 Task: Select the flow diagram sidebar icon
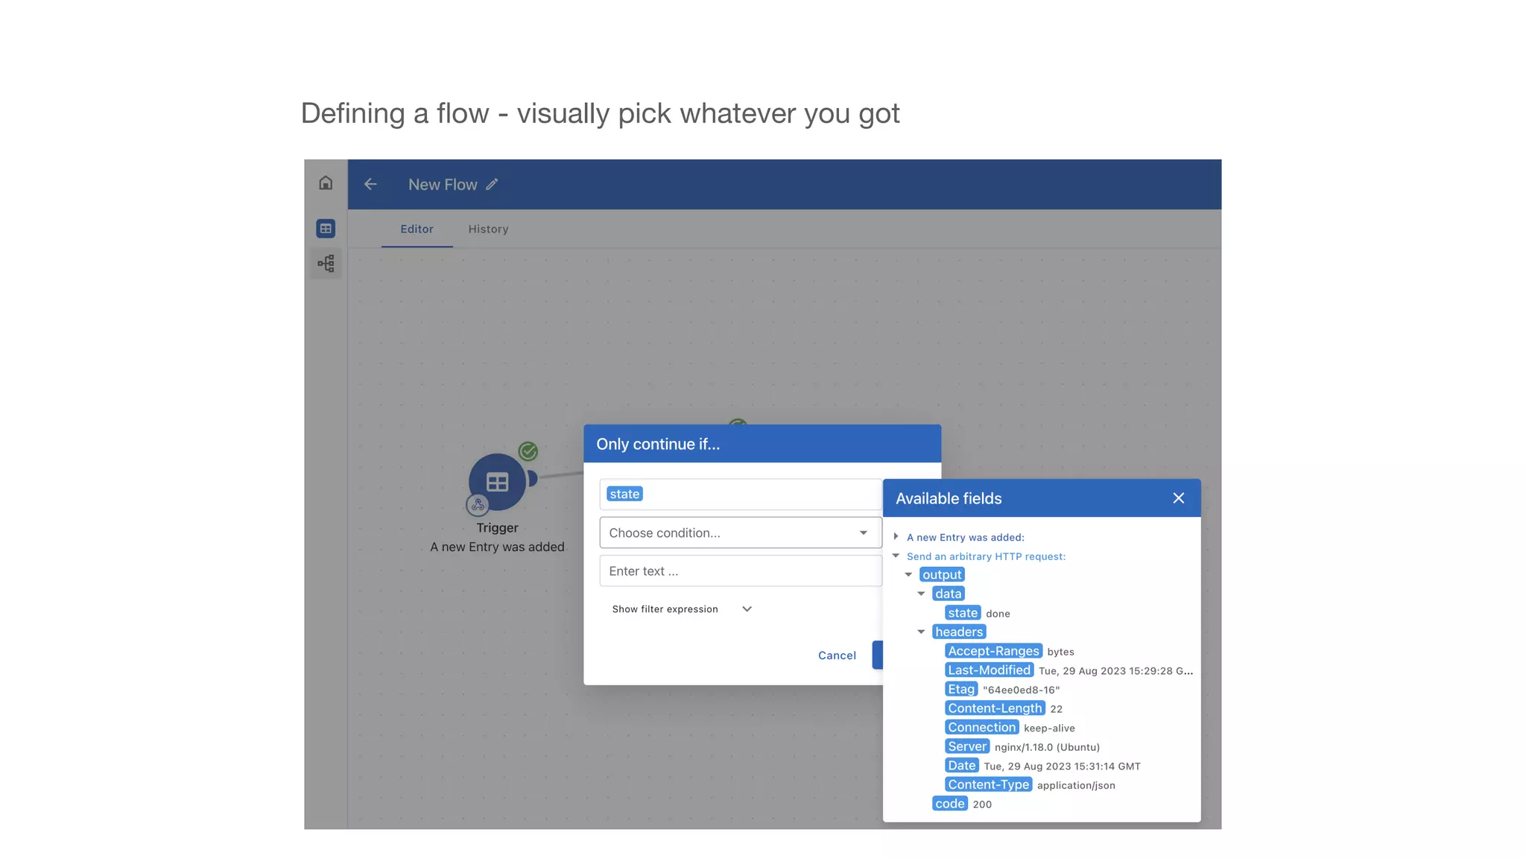[326, 264]
